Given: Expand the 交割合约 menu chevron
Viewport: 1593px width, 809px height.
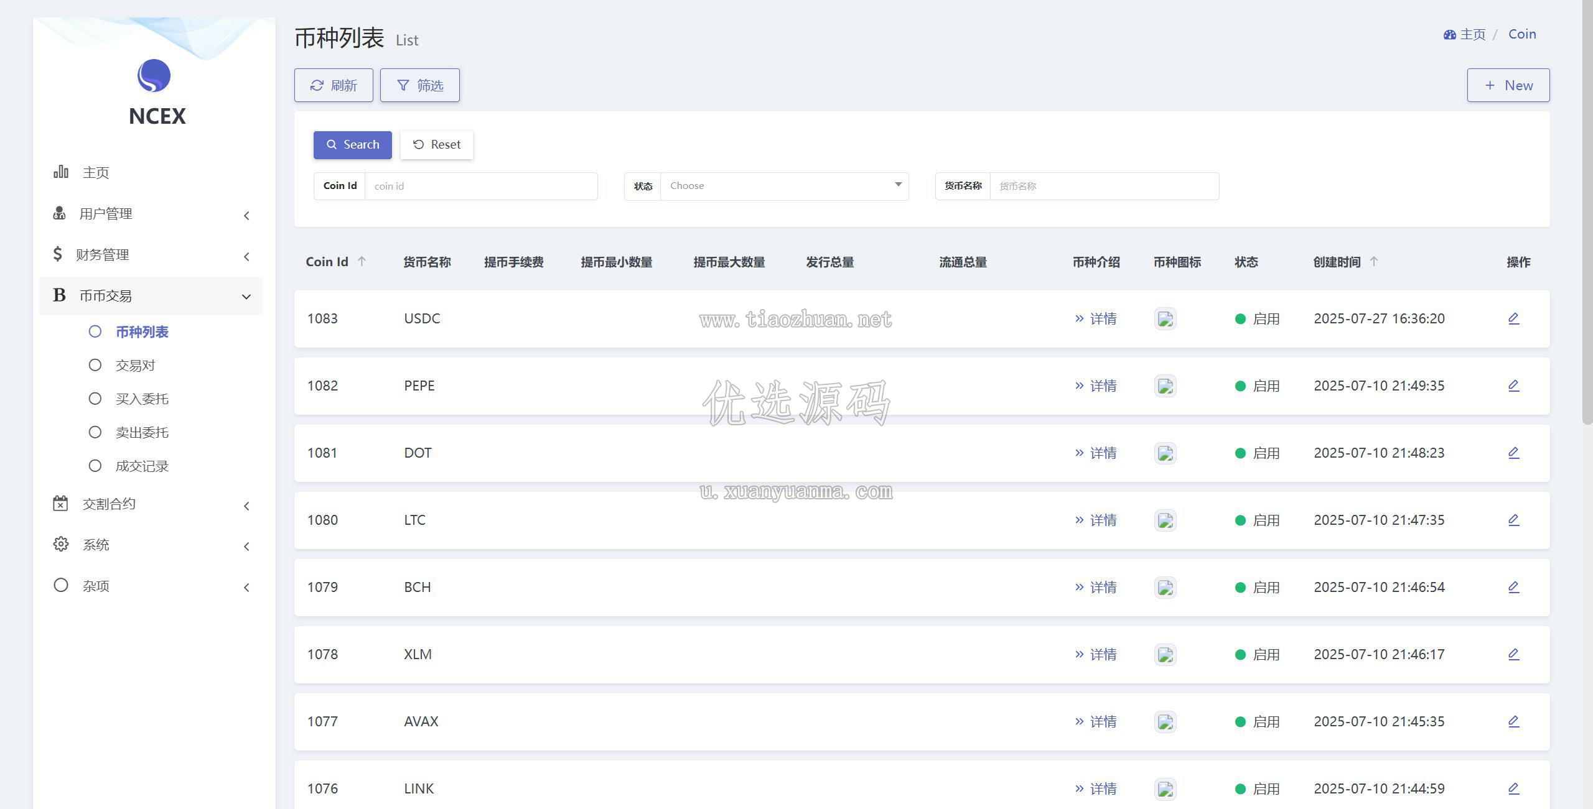Looking at the screenshot, I should click(246, 506).
